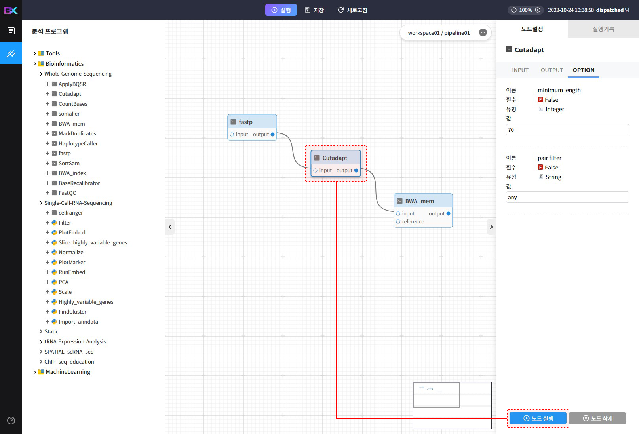Image resolution: width=639 pixels, height=434 pixels.
Task: Click the canvas minimap viewport
Action: point(436,395)
